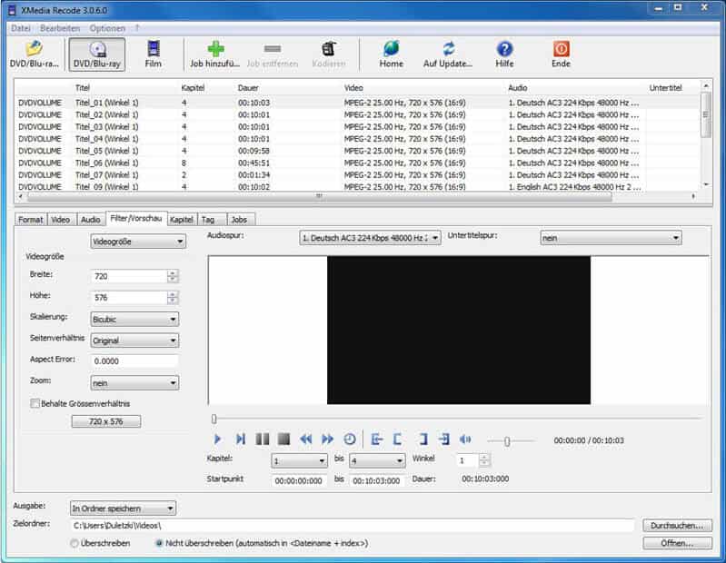Viewport: 726px width, 563px height.
Task: Click the title list horizontal scrollbar
Action: pyautogui.click(x=320, y=197)
